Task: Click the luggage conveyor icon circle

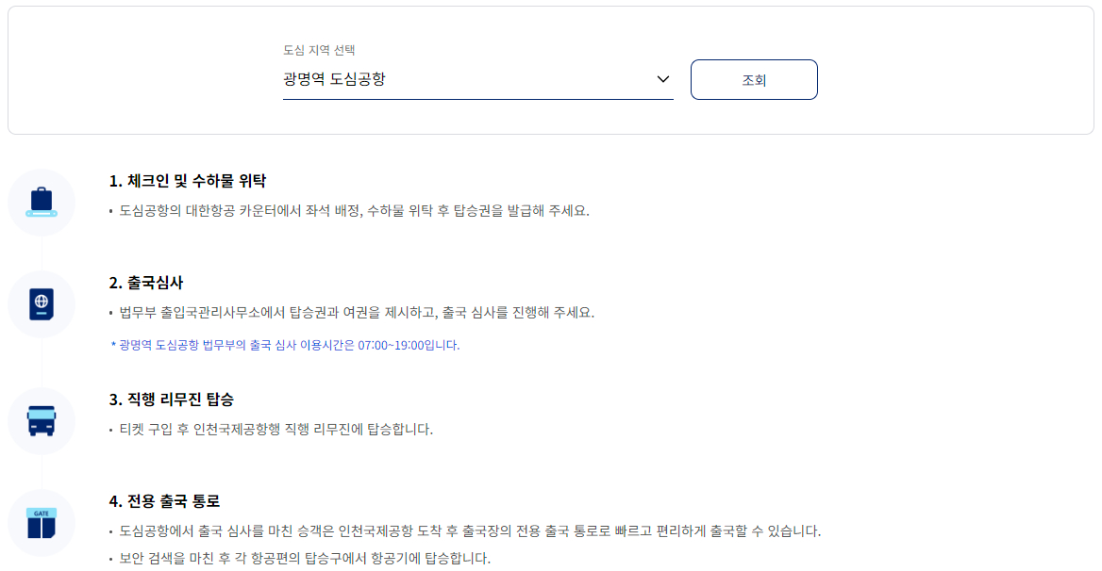Action: pyautogui.click(x=42, y=202)
